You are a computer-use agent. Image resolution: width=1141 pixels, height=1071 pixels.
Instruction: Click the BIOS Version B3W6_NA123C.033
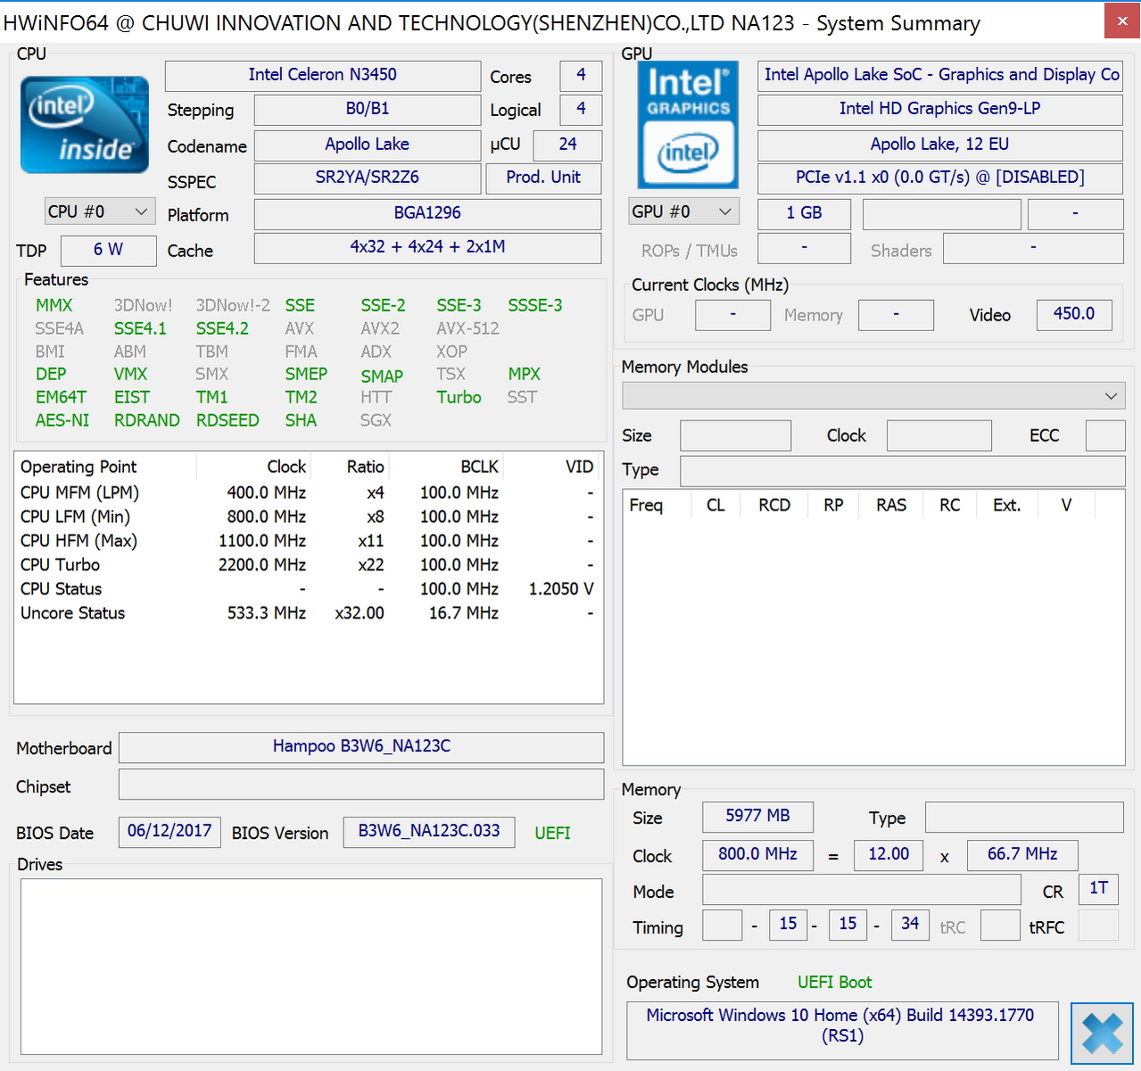[429, 832]
